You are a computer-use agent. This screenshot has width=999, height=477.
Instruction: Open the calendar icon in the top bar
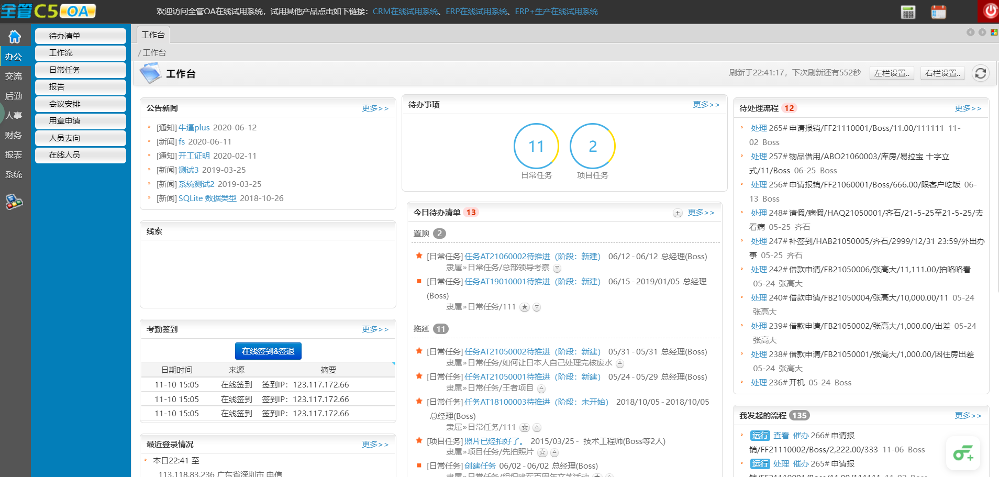pyautogui.click(x=938, y=11)
